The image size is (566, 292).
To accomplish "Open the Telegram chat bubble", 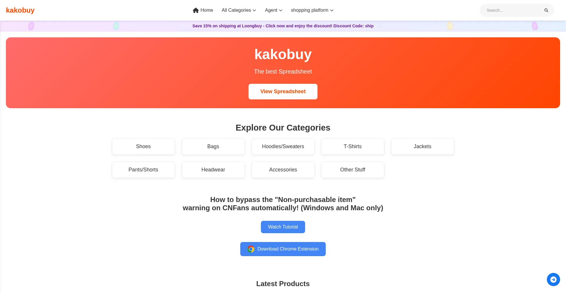I will point(553,279).
